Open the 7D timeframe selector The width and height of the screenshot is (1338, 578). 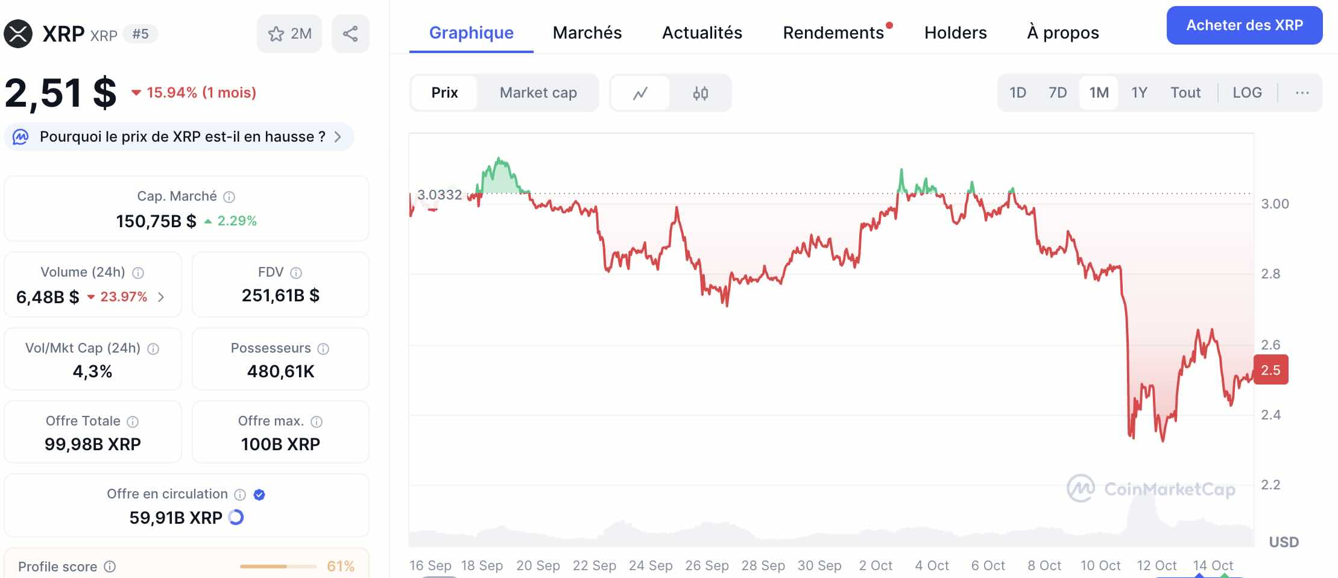pos(1058,93)
